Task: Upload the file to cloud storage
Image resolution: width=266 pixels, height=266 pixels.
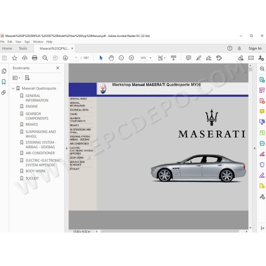Action: (25, 58)
